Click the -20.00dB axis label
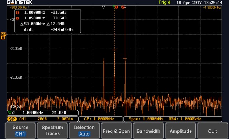The height and width of the screenshot is (139, 229). pos(16,49)
